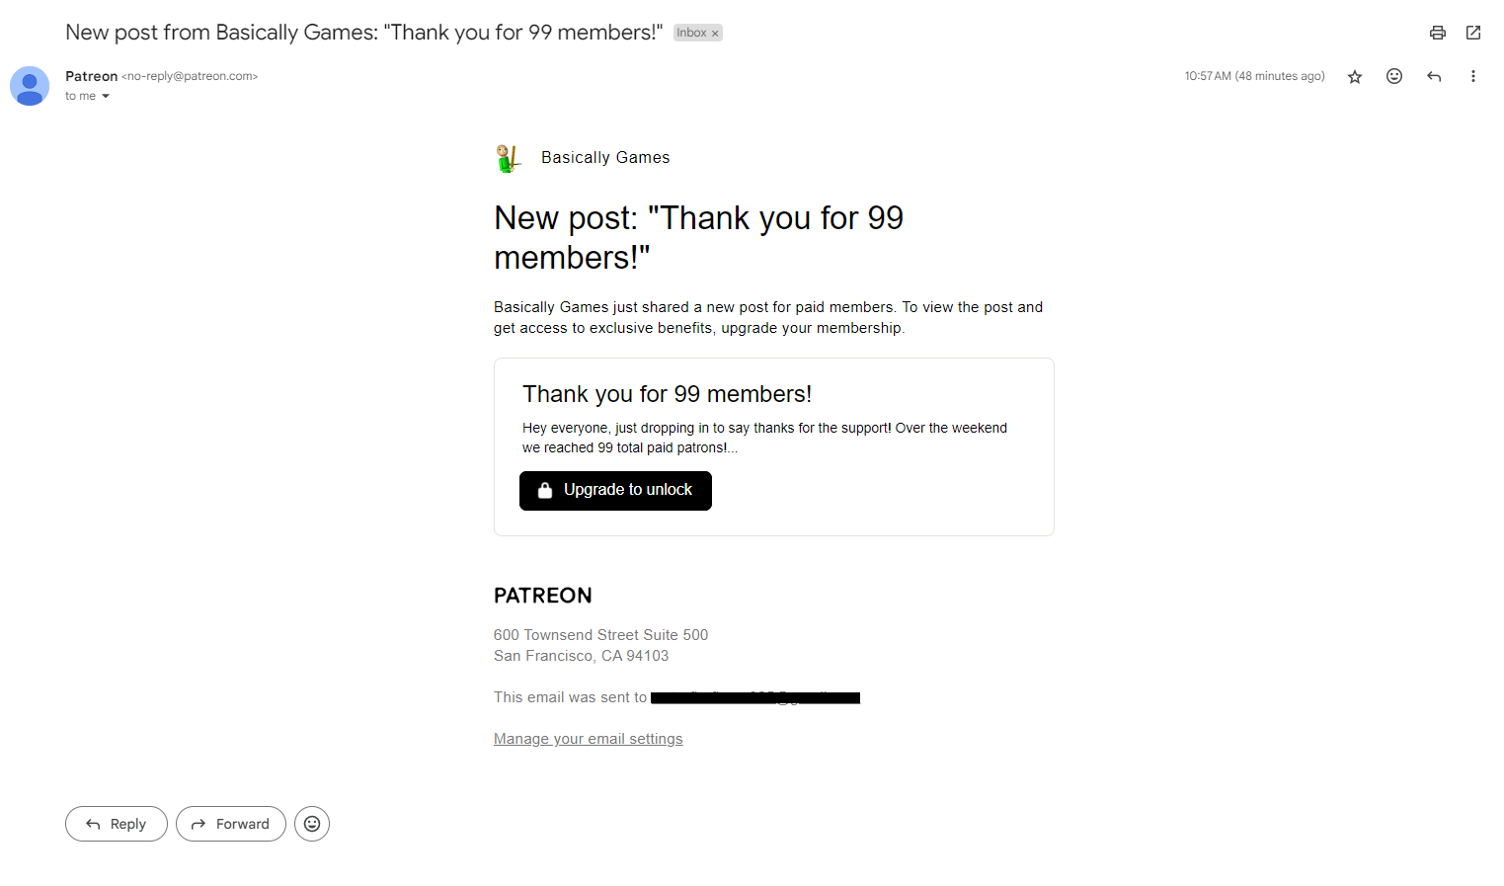This screenshot has height=886, width=1504.
Task: Print this email using the printer icon
Action: (1437, 33)
